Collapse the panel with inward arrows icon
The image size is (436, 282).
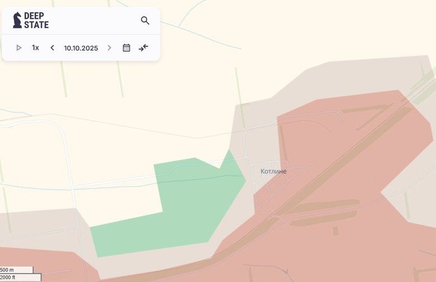[144, 48]
